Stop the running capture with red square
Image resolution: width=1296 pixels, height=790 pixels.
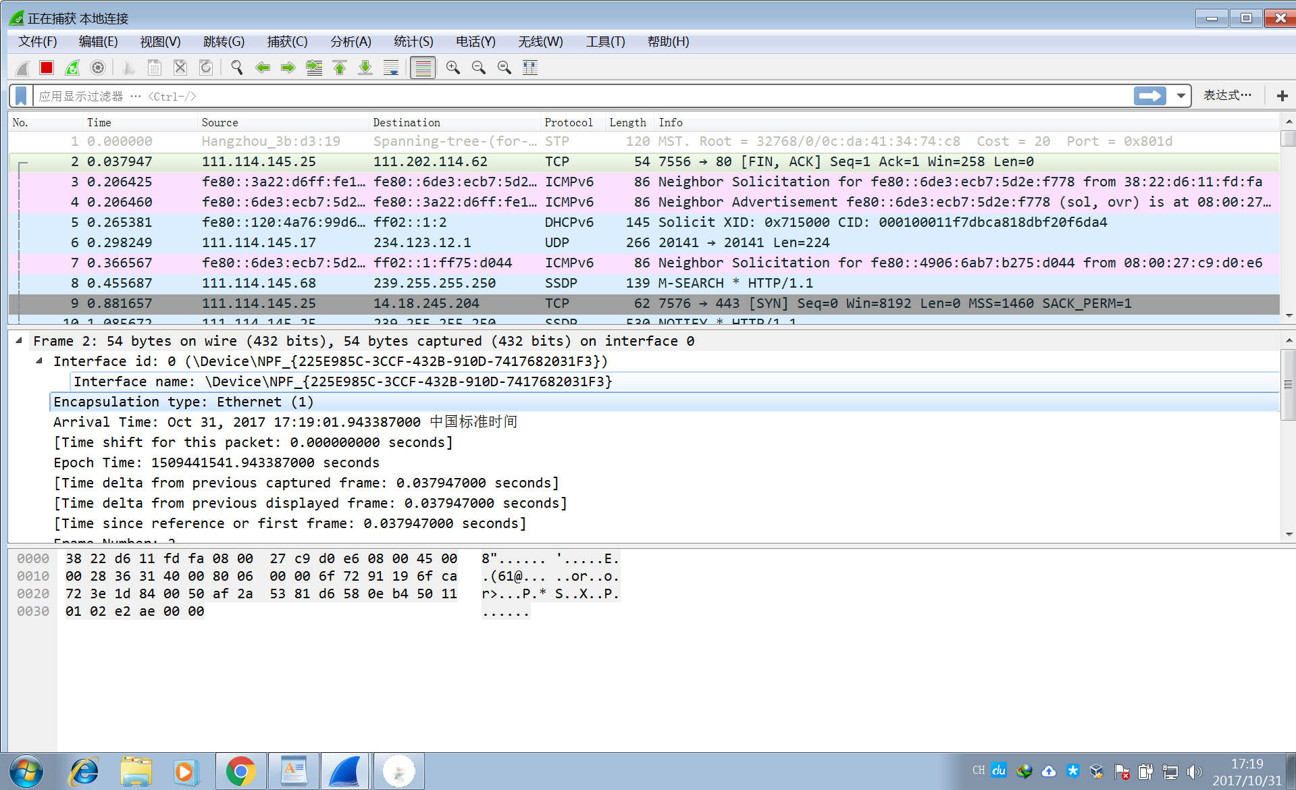point(47,68)
